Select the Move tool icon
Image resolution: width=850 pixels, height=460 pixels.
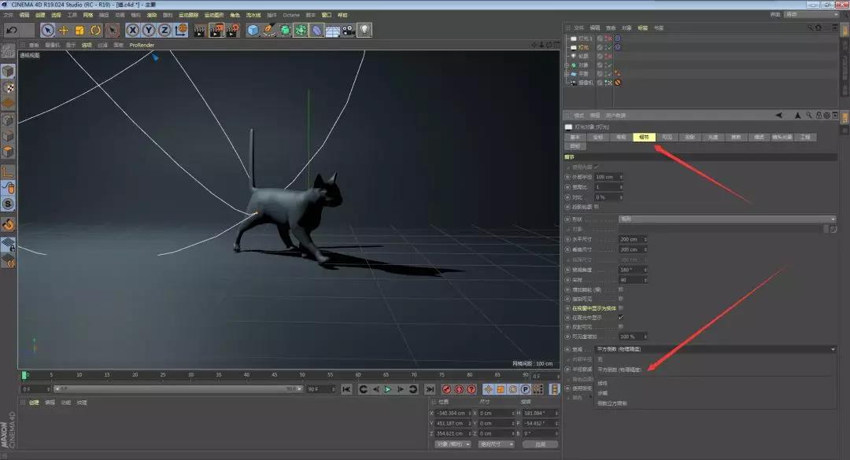64,30
